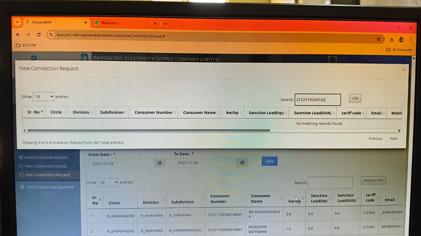Focus the background page Search field
421x236 pixels.
[330, 183]
